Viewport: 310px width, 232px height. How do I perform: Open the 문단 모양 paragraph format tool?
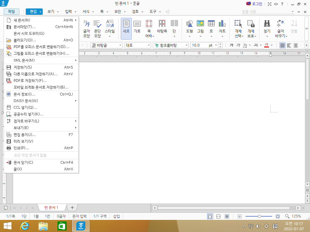97,29
